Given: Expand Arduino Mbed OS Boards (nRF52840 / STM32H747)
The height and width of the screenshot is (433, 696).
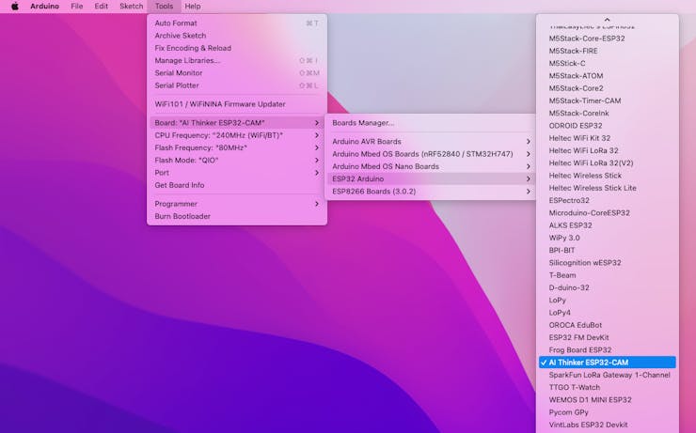Looking at the screenshot, I should pyautogui.click(x=431, y=154).
